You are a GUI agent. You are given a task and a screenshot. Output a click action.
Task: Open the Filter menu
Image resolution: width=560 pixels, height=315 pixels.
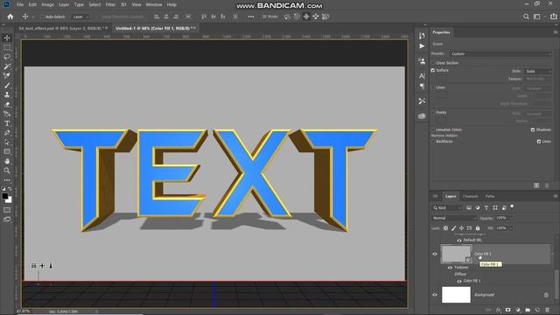[110, 4]
